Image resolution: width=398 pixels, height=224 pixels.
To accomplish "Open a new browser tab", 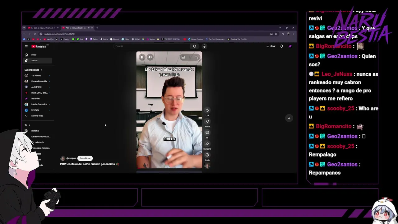I will 97,28.
